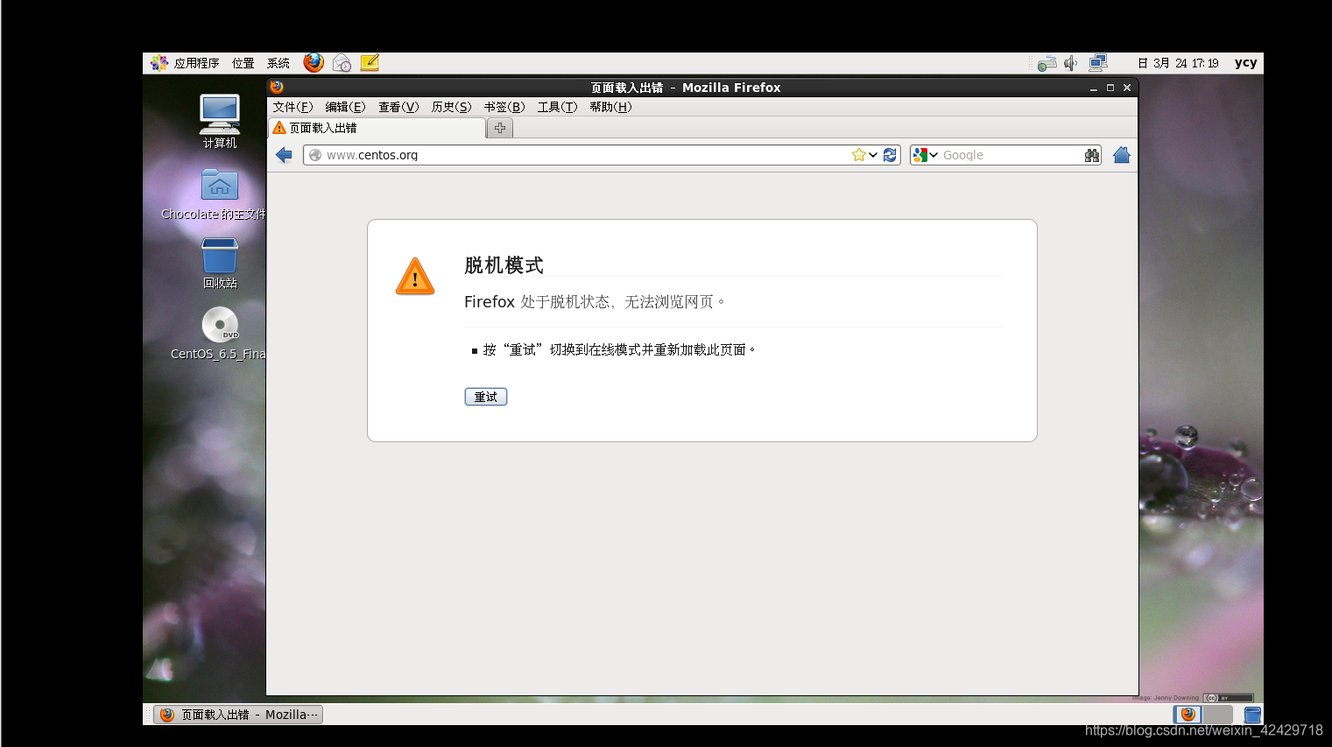Open the 历史(S) menu
Viewport: 1332px width, 747px height.
(x=451, y=107)
